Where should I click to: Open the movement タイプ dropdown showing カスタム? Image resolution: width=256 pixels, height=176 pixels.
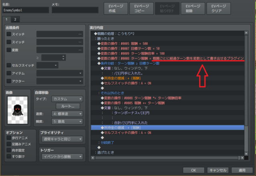click(67, 99)
